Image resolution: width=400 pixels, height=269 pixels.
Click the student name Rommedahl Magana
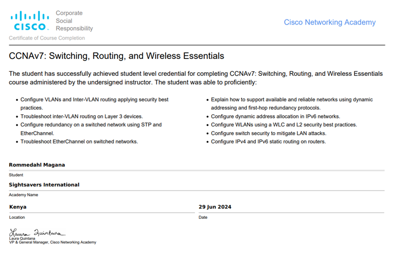click(x=37, y=165)
